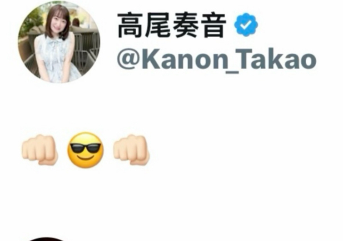Viewport: 343px width, 241px height.
Task: Click the 高 character in the display name
Action: click(x=130, y=25)
